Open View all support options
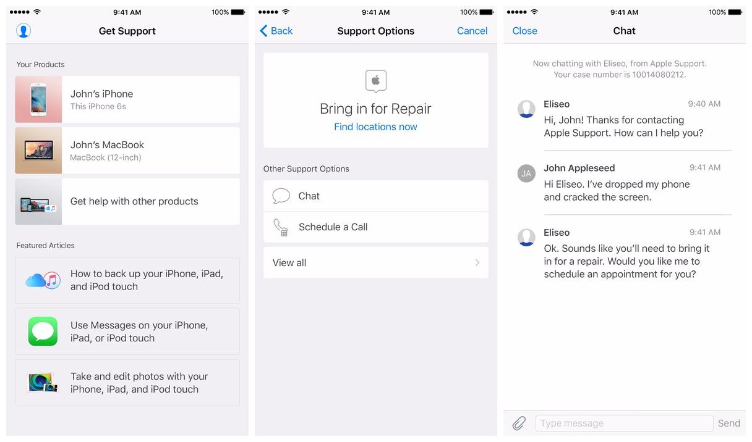This screenshot has width=752, height=442. point(376,262)
